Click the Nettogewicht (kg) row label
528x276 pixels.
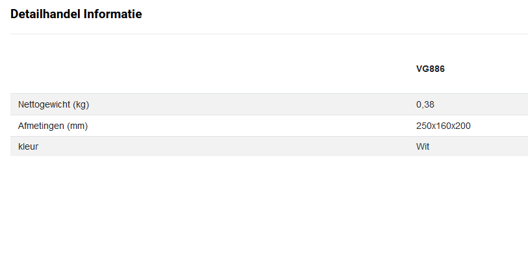pos(53,104)
